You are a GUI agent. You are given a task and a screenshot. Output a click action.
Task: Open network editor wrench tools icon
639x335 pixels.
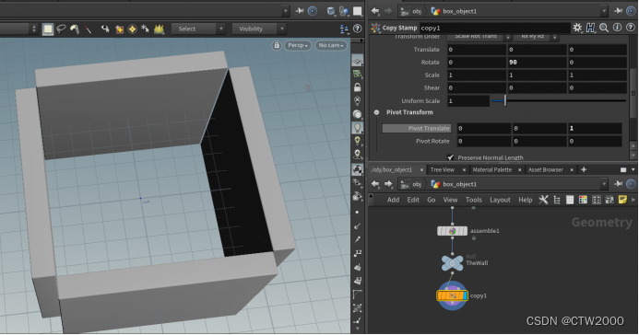point(544,200)
